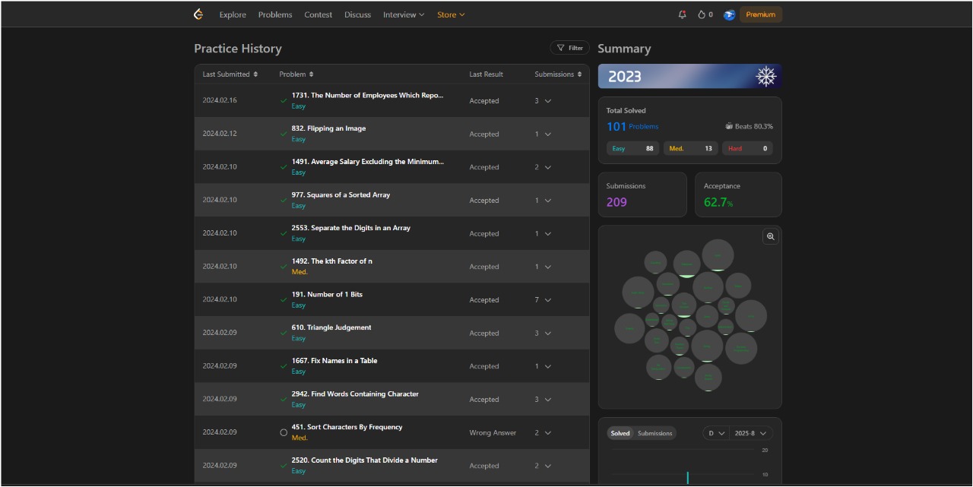
Task: Click the status circle icon beside problem 451
Action: pos(284,432)
